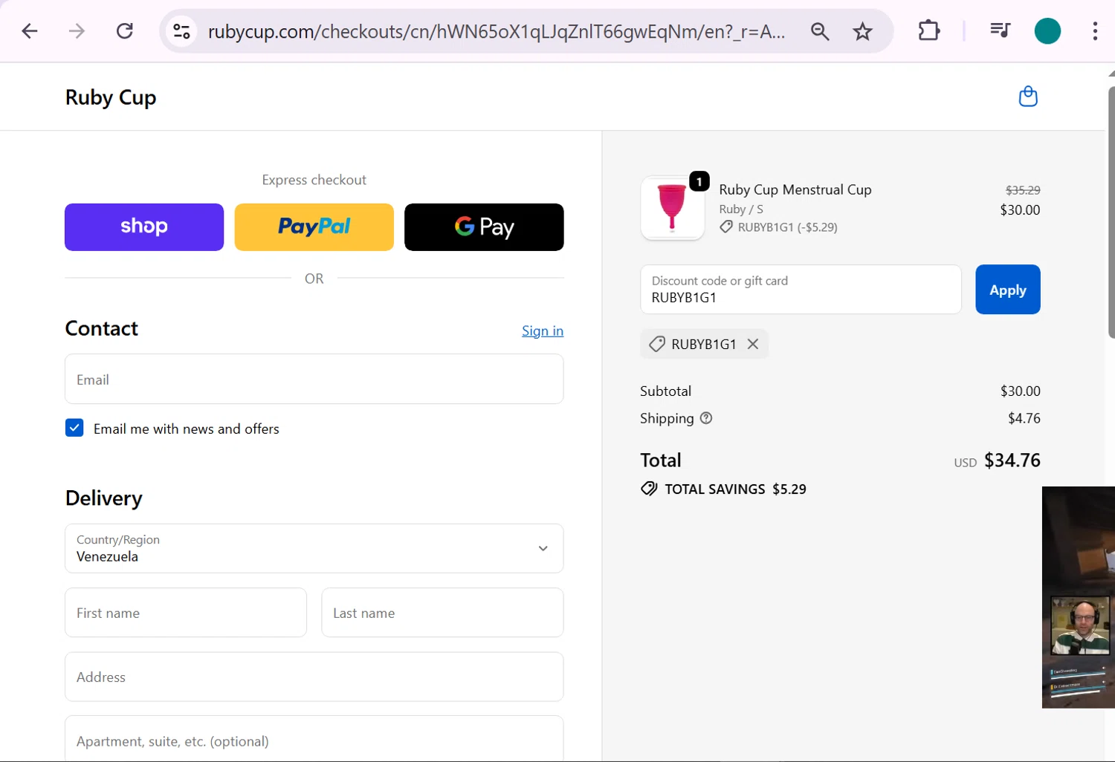Viewport: 1115px width, 762px height.
Task: Click the $4.76 shipping cost
Action: pyautogui.click(x=1024, y=418)
